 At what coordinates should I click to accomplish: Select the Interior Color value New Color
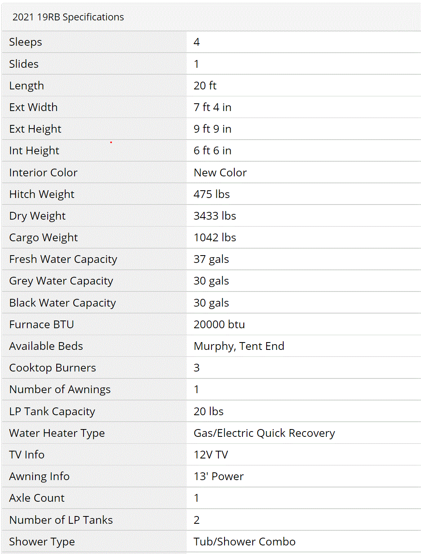point(220,173)
